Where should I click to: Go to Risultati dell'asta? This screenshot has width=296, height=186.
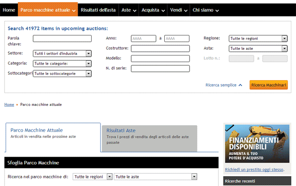tap(98, 10)
